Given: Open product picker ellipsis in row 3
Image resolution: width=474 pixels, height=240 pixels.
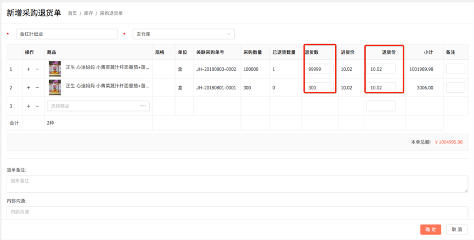Looking at the screenshot, I should point(143,106).
